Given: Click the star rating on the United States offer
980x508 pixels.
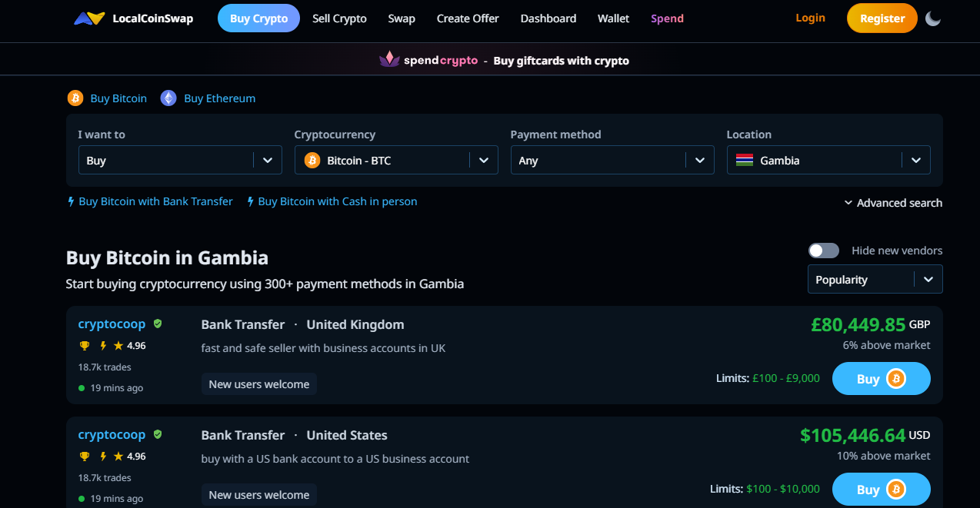Looking at the screenshot, I should coord(129,457).
